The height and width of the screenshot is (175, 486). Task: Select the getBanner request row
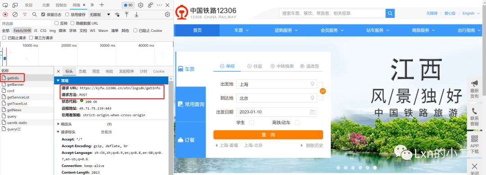point(27,84)
